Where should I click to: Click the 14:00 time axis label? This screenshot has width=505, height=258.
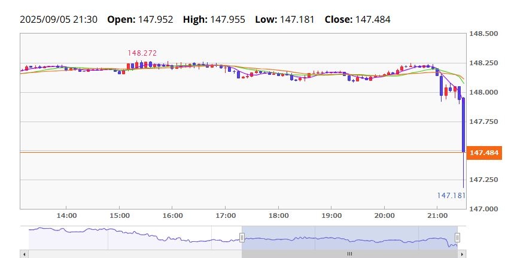pyautogui.click(x=66, y=215)
